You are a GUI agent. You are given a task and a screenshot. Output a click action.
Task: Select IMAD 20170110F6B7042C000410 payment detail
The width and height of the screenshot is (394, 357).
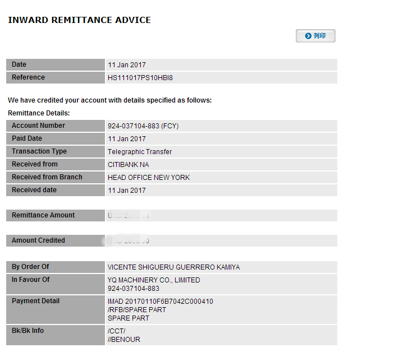[x=160, y=302]
